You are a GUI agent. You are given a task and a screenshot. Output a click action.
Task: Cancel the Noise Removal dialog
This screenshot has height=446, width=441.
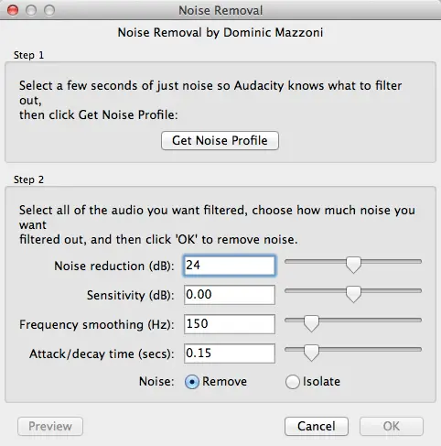[317, 426]
